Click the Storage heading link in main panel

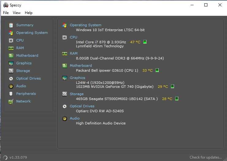point(77,94)
